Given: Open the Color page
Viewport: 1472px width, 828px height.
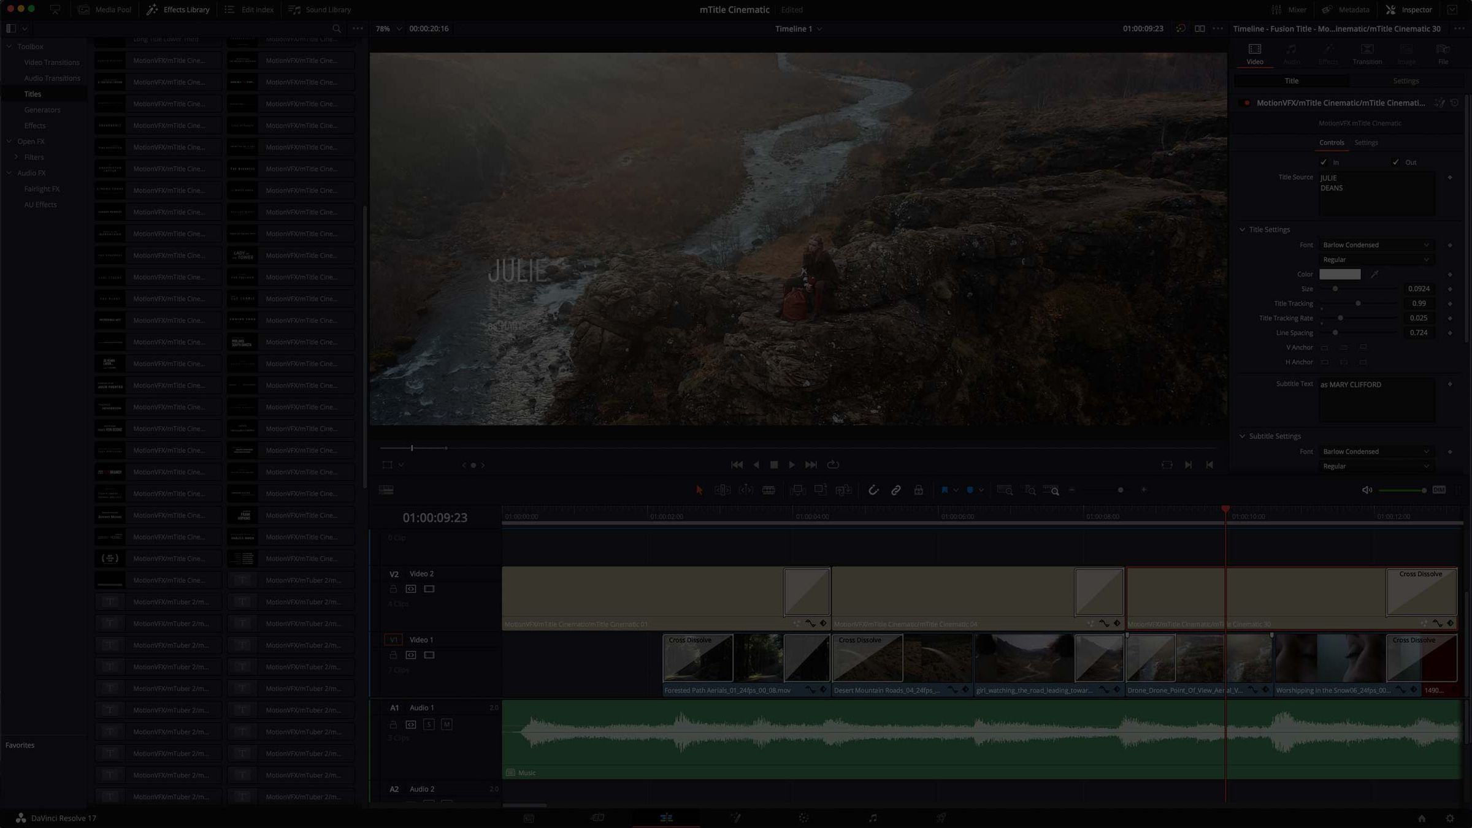Looking at the screenshot, I should (x=803, y=818).
